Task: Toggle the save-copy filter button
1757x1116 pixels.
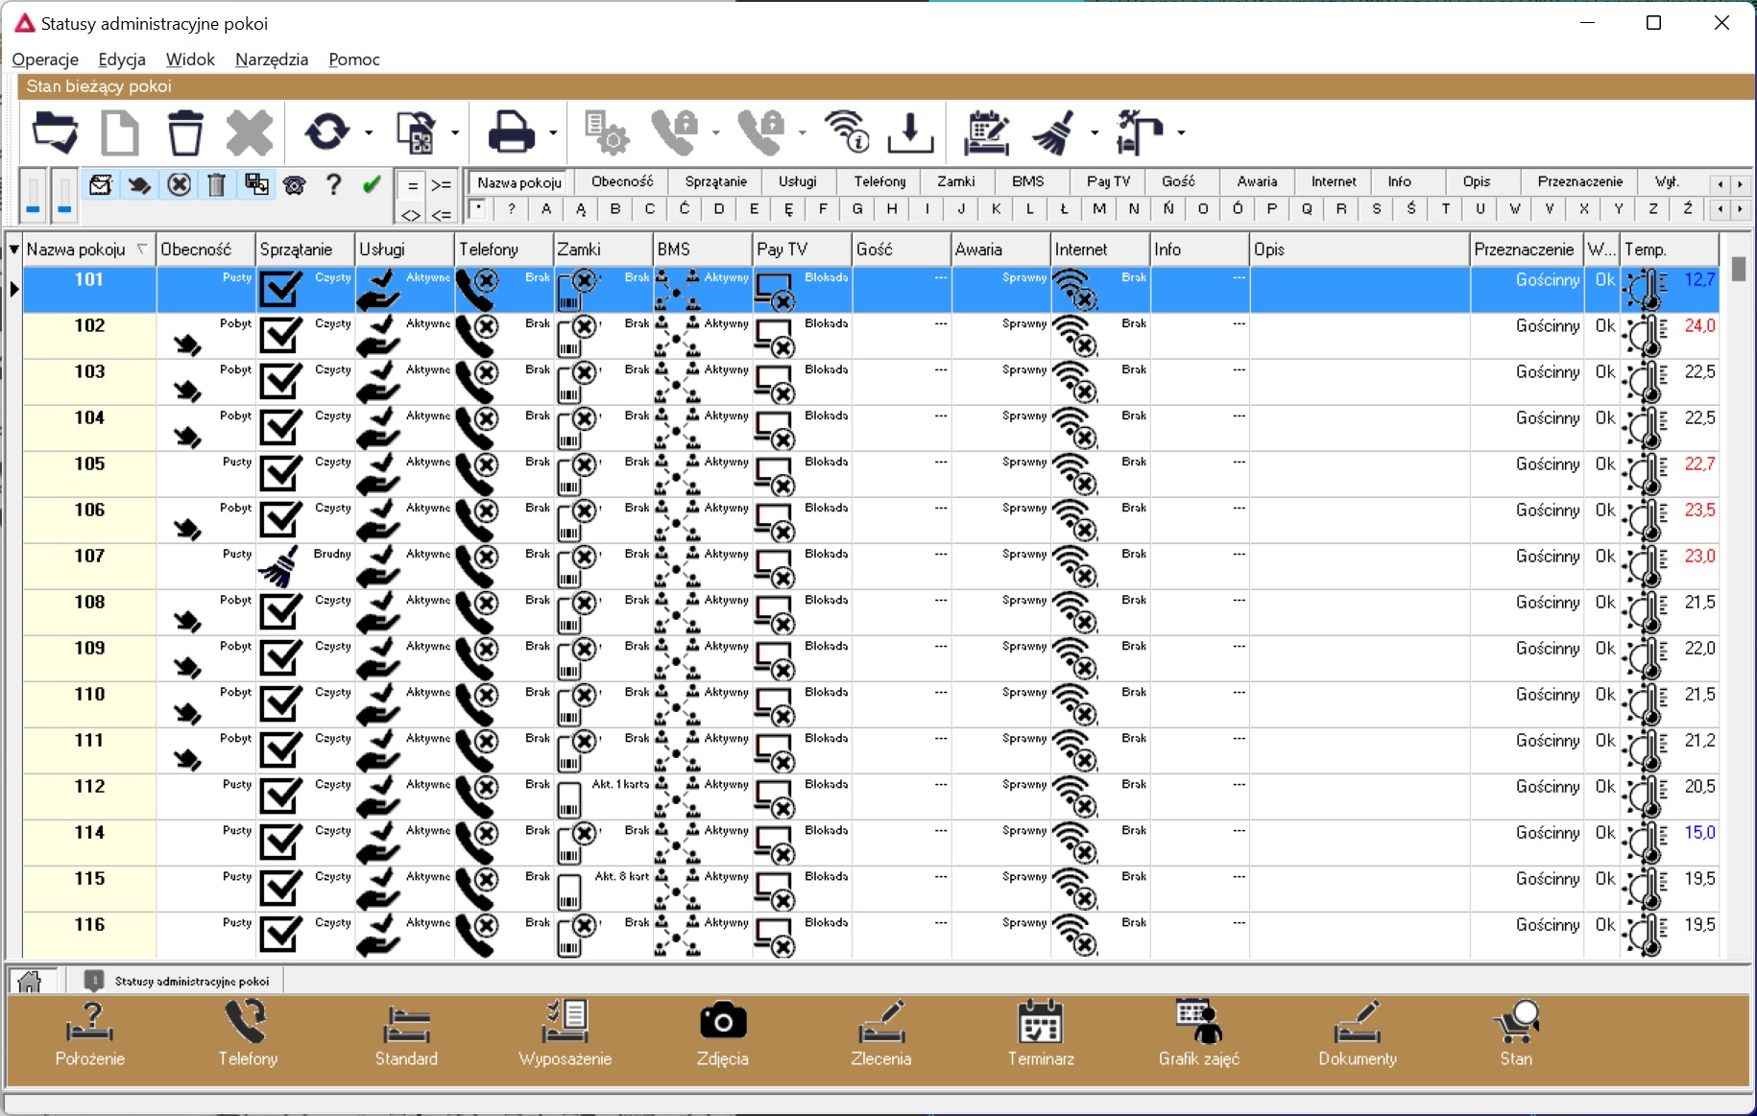Action: coord(256,184)
